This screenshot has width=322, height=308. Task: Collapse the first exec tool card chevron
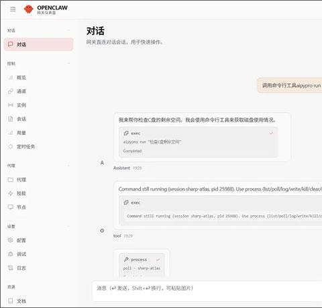coord(271,134)
